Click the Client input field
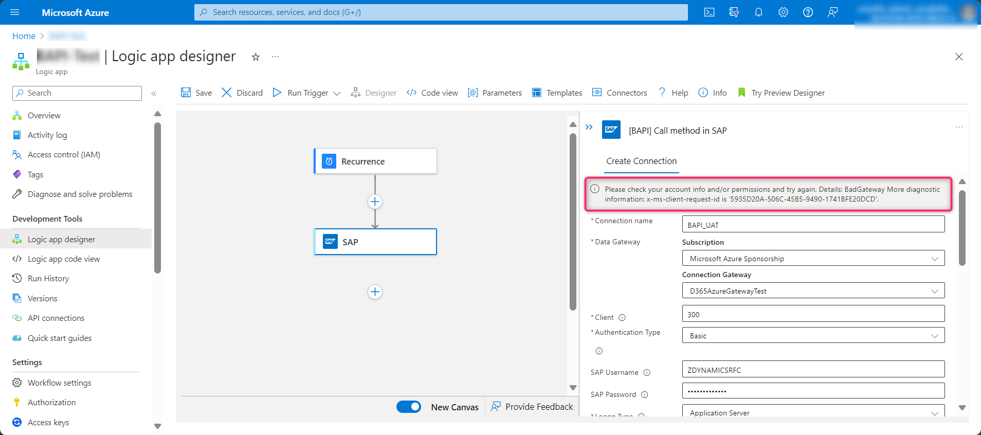 click(813, 314)
